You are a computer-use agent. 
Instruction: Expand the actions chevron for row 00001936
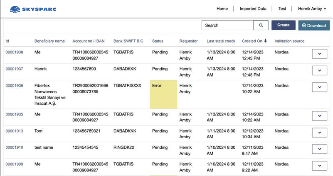click(x=319, y=87)
